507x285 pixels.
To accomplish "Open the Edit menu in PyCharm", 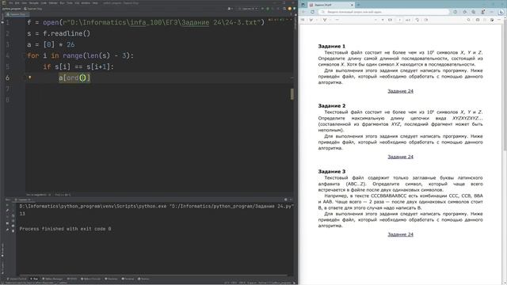I will pyautogui.click(x=17, y=3).
